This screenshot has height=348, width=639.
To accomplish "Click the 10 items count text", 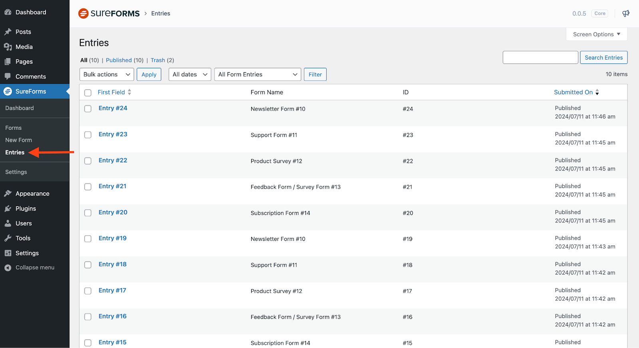I will [617, 74].
